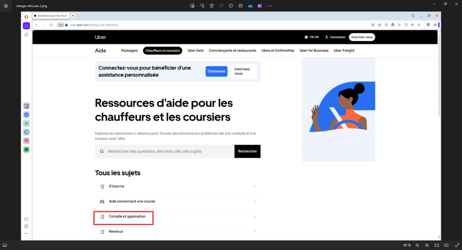Click the tab search magnifier in Opera
The image size is (462, 250).
point(413,16)
